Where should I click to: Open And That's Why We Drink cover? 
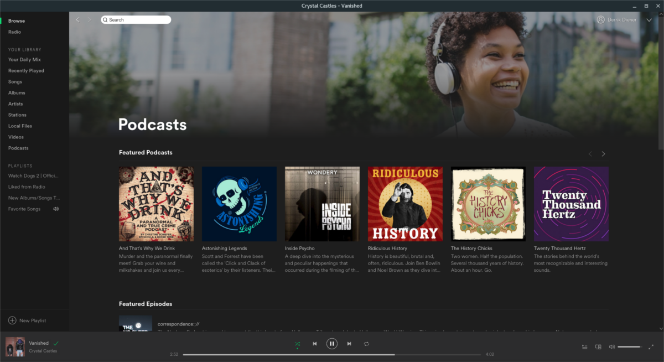[156, 204]
